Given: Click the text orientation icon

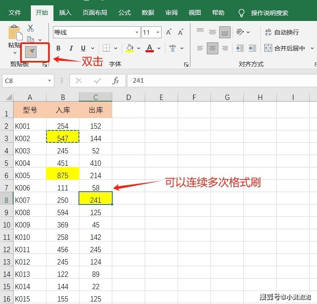Looking at the screenshot, I should click(x=240, y=32).
